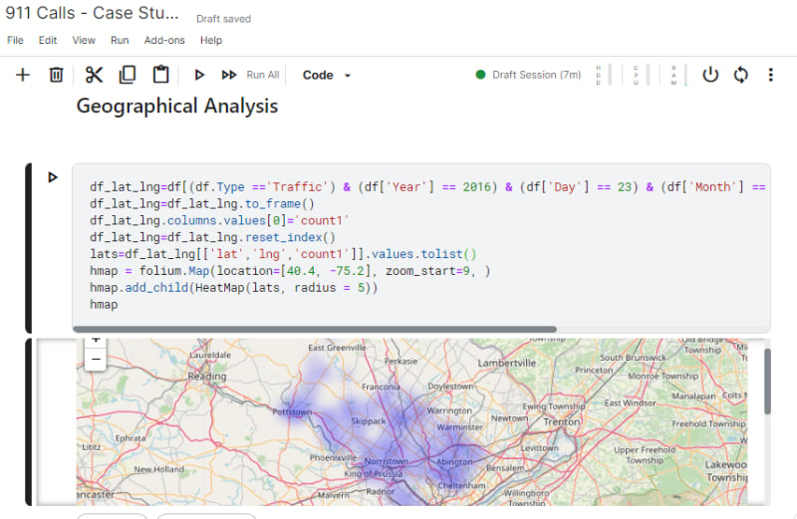Click the reset_index() code line
This screenshot has width=797, height=519.
(x=212, y=237)
